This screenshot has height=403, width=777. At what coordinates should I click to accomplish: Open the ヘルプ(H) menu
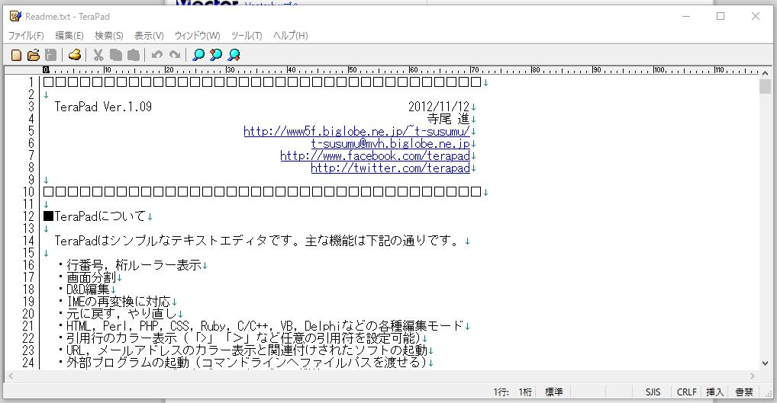[x=290, y=36]
